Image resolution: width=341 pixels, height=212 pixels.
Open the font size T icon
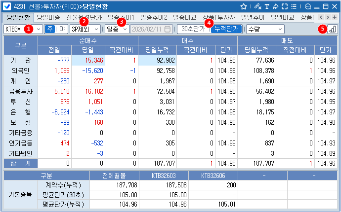click(x=267, y=6)
